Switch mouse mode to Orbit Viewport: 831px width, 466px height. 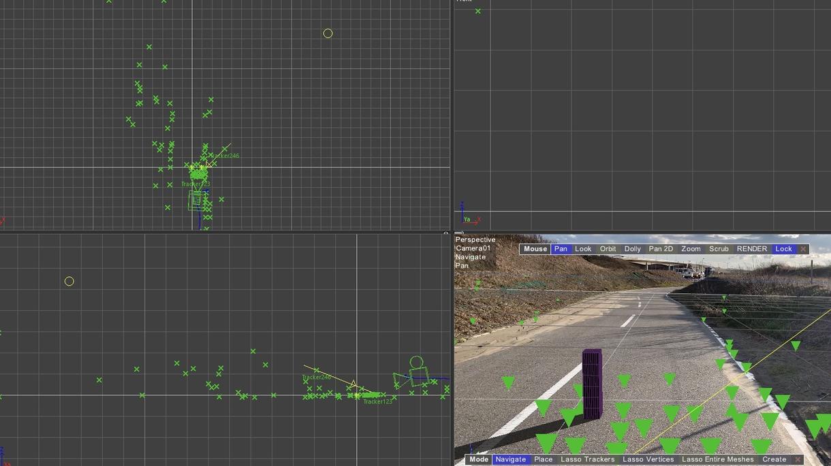pyautogui.click(x=608, y=249)
